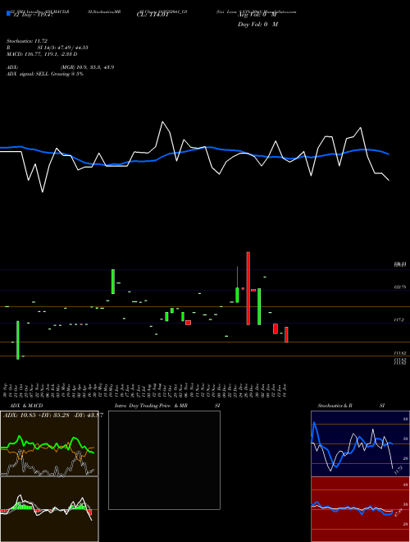Select the '(MGR) 10.9, 35.3, 43.9' ADX values

pyautogui.click(x=87, y=67)
